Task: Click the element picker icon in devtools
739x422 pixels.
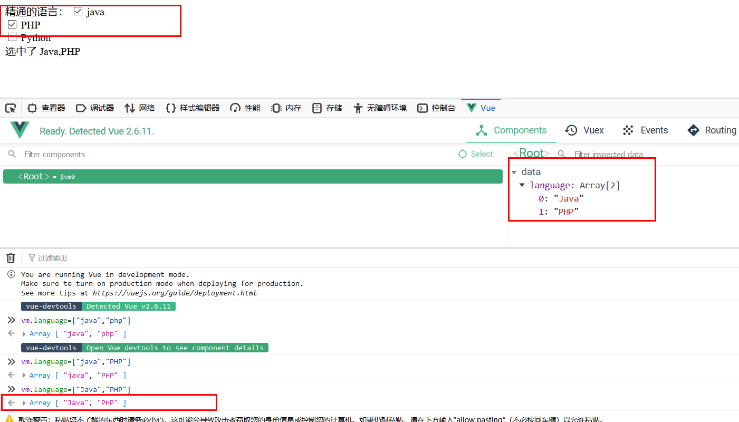Action: tap(11, 108)
